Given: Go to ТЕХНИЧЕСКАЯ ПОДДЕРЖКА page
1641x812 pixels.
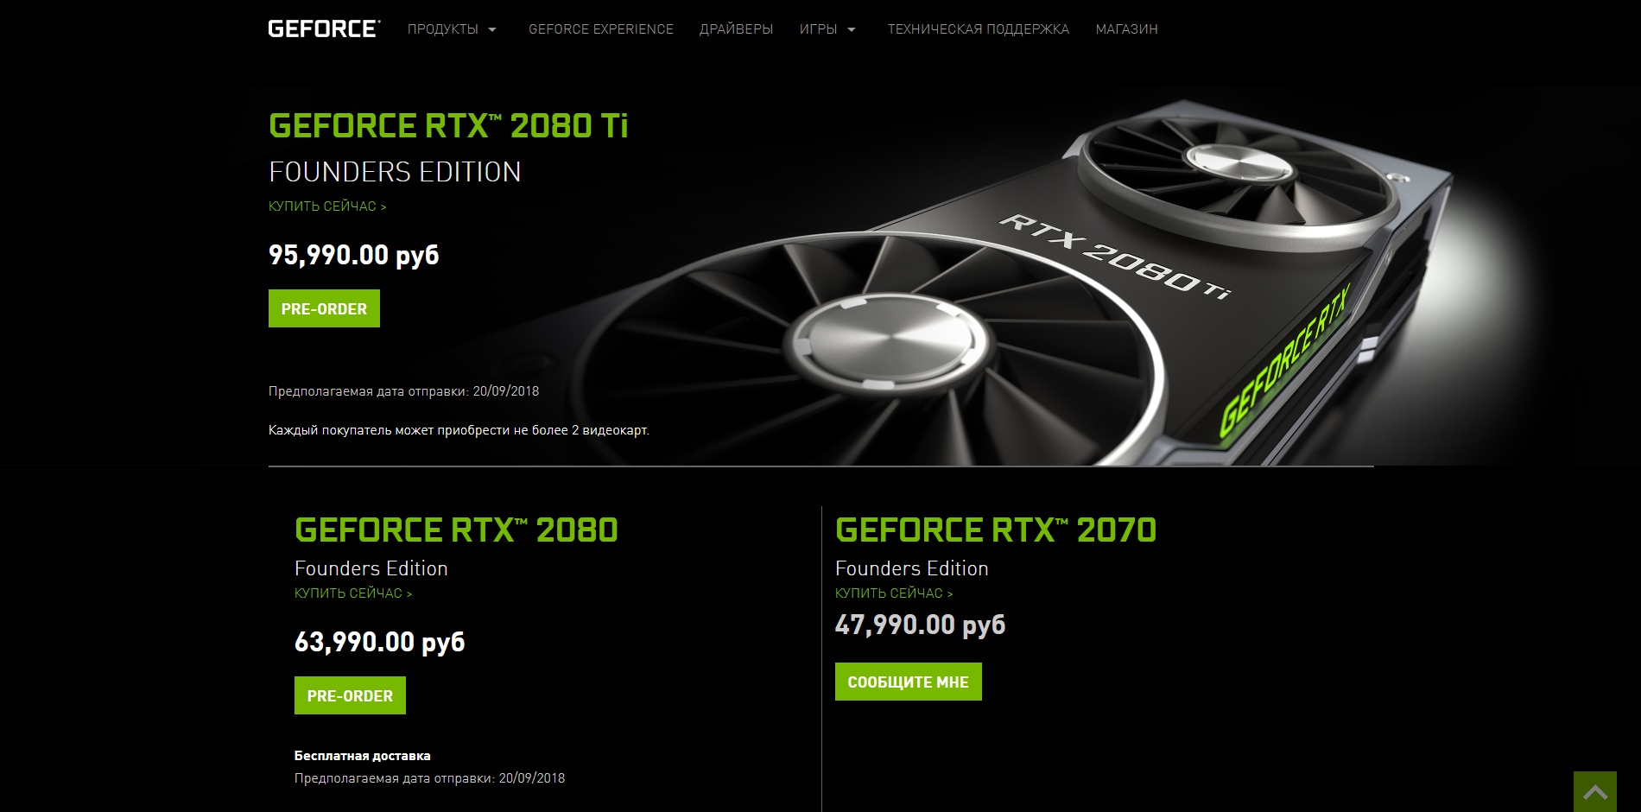Looking at the screenshot, I should click(x=978, y=29).
